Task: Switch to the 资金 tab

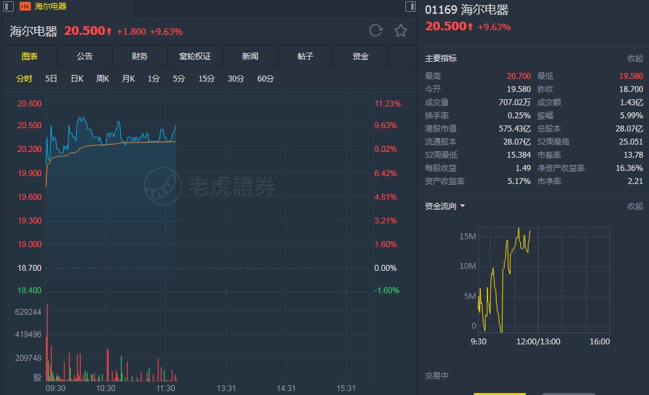Action: [361, 57]
